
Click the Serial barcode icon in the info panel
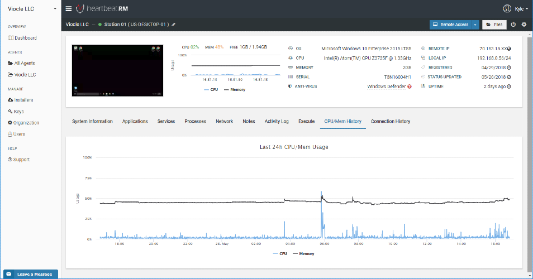[291, 77]
